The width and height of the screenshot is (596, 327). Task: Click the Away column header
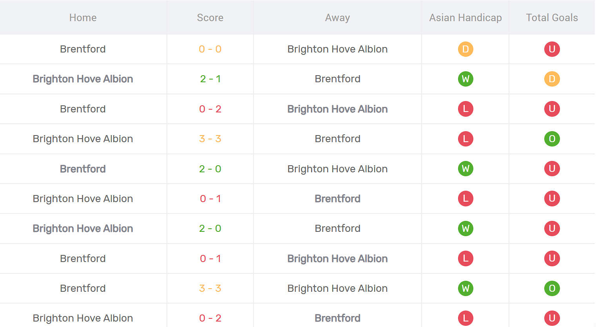(x=337, y=18)
